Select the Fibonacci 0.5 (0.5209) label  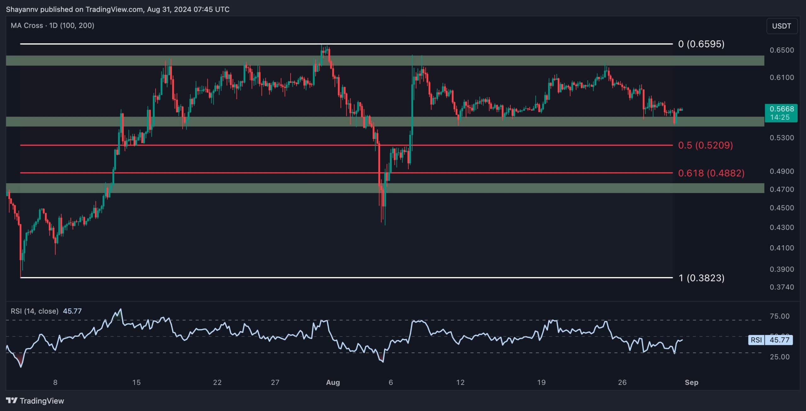coord(705,145)
